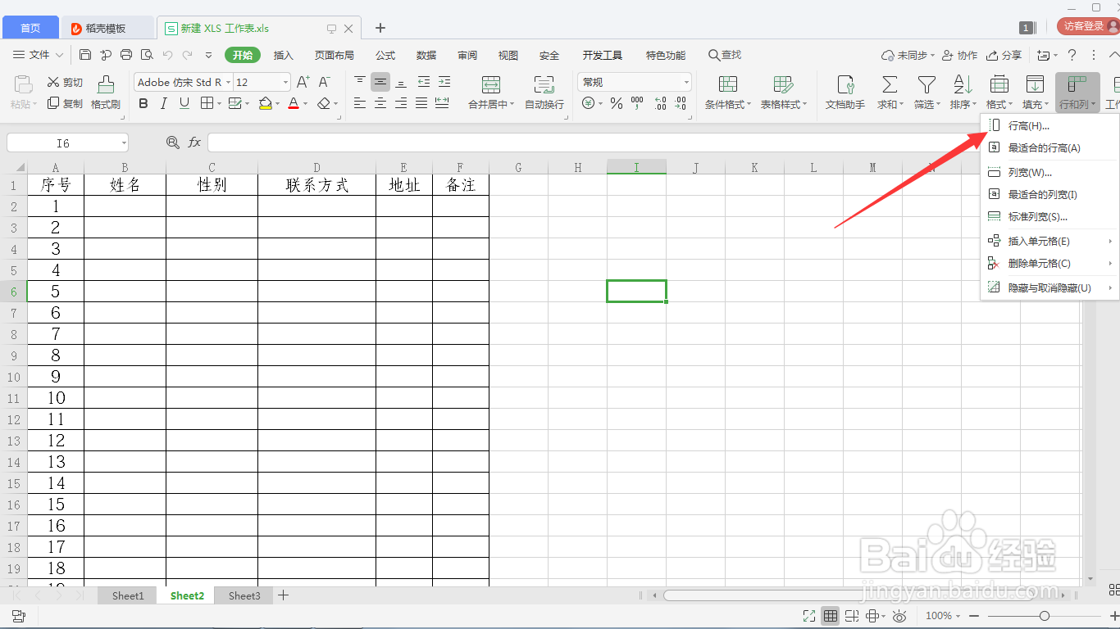Click the Insert Function fx icon
Screen dimensions: 1120x629
(194, 143)
